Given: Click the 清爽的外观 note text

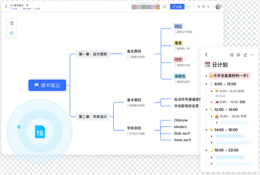Looking at the screenshot, I should (x=183, y=65).
